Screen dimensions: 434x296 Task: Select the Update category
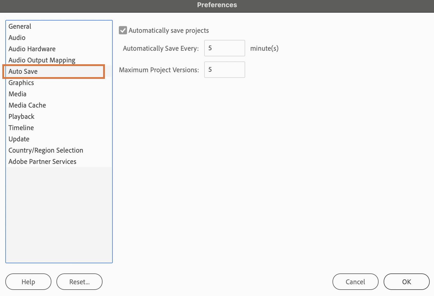tap(19, 139)
